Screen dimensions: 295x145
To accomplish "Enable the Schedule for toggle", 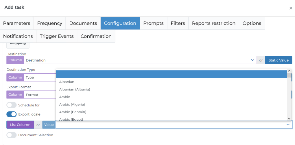I will tap(12, 105).
